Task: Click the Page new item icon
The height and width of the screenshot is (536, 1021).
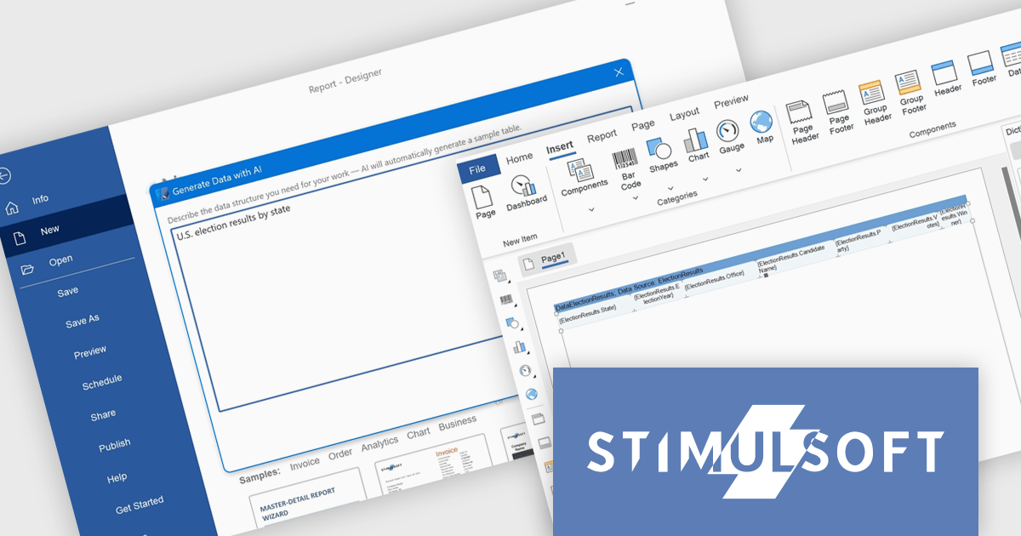Action: pos(483,197)
